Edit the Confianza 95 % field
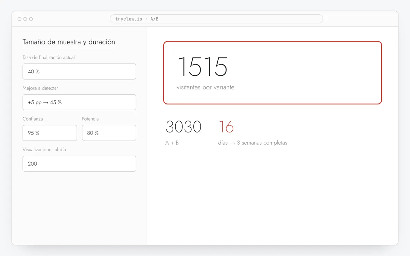 (50, 133)
